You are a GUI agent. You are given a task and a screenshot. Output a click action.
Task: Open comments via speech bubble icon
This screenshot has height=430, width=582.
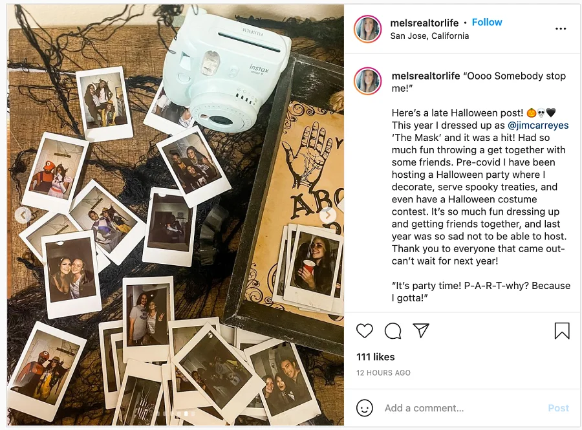393,331
